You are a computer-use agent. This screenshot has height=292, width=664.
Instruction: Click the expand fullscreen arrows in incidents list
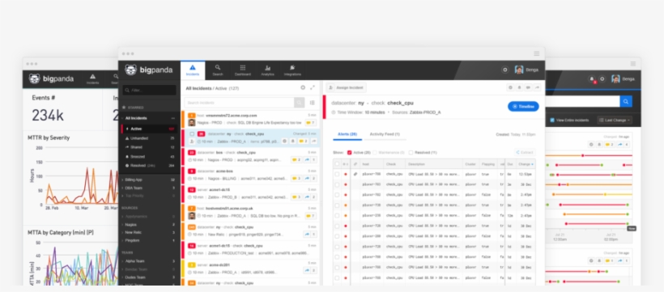[x=313, y=87]
